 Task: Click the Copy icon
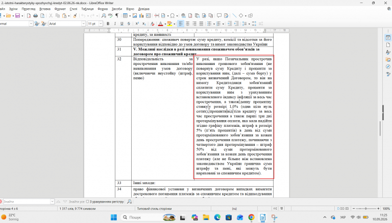[x=58, y=16]
